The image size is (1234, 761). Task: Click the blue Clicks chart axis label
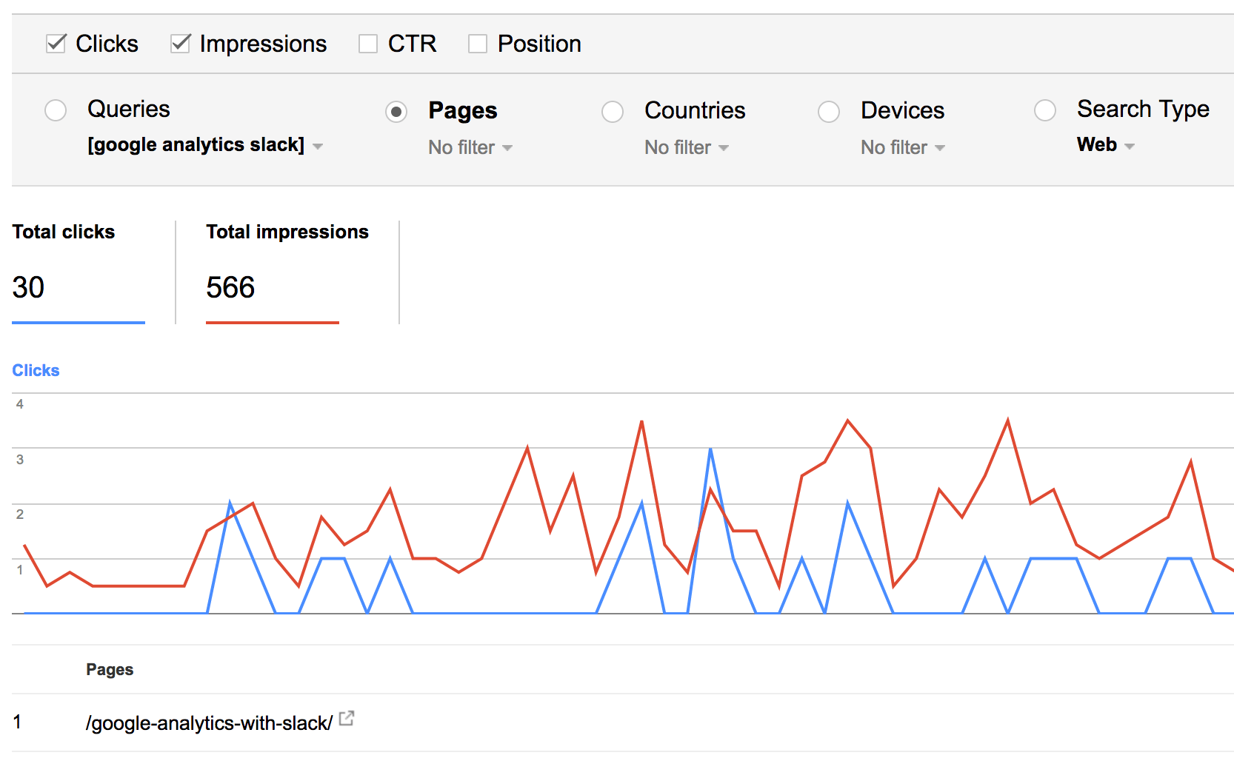(36, 370)
